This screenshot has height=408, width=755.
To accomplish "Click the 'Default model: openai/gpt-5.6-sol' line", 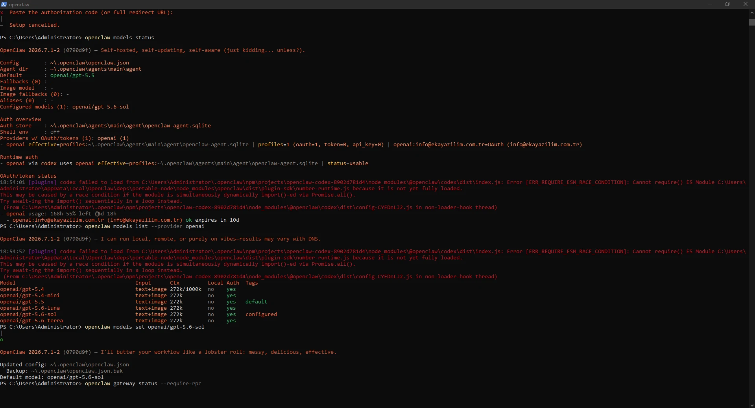I will click(x=52, y=377).
